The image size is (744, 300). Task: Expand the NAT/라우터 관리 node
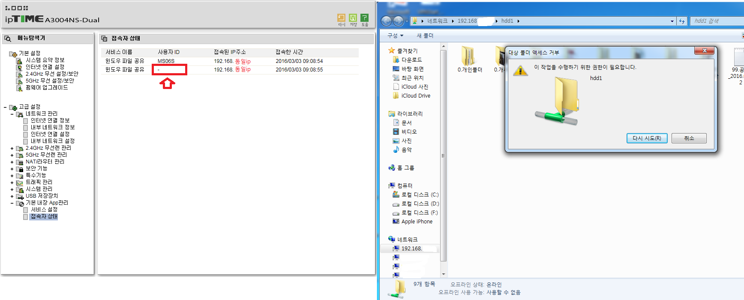(12, 162)
